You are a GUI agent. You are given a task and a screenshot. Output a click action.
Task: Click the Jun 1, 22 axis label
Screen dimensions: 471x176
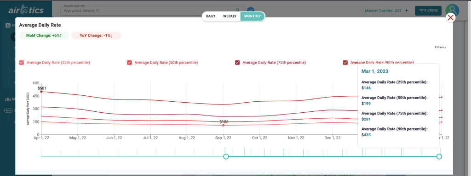[114, 138]
